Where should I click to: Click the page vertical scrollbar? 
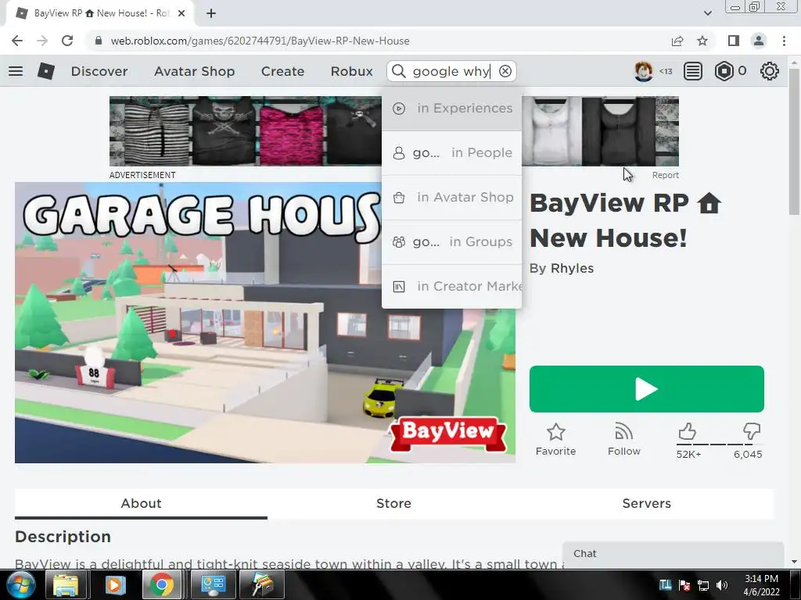793,143
